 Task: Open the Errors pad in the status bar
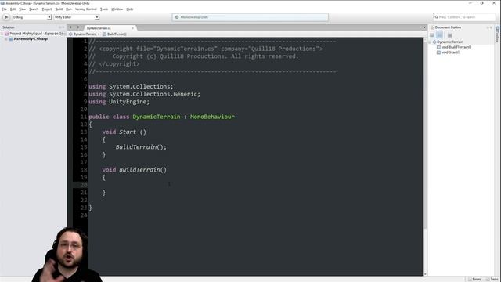coord(474,279)
